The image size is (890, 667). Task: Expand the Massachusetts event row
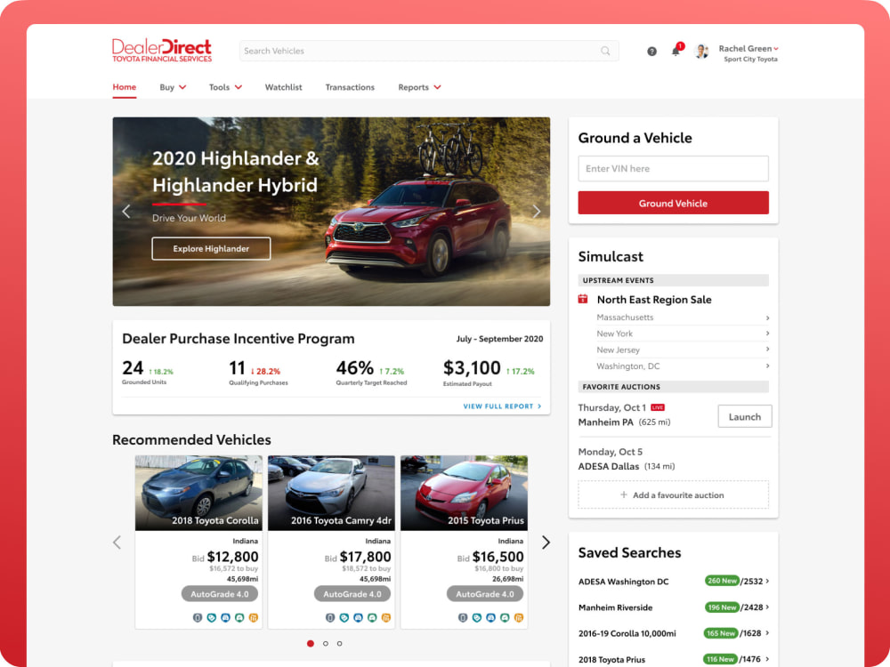coord(683,317)
